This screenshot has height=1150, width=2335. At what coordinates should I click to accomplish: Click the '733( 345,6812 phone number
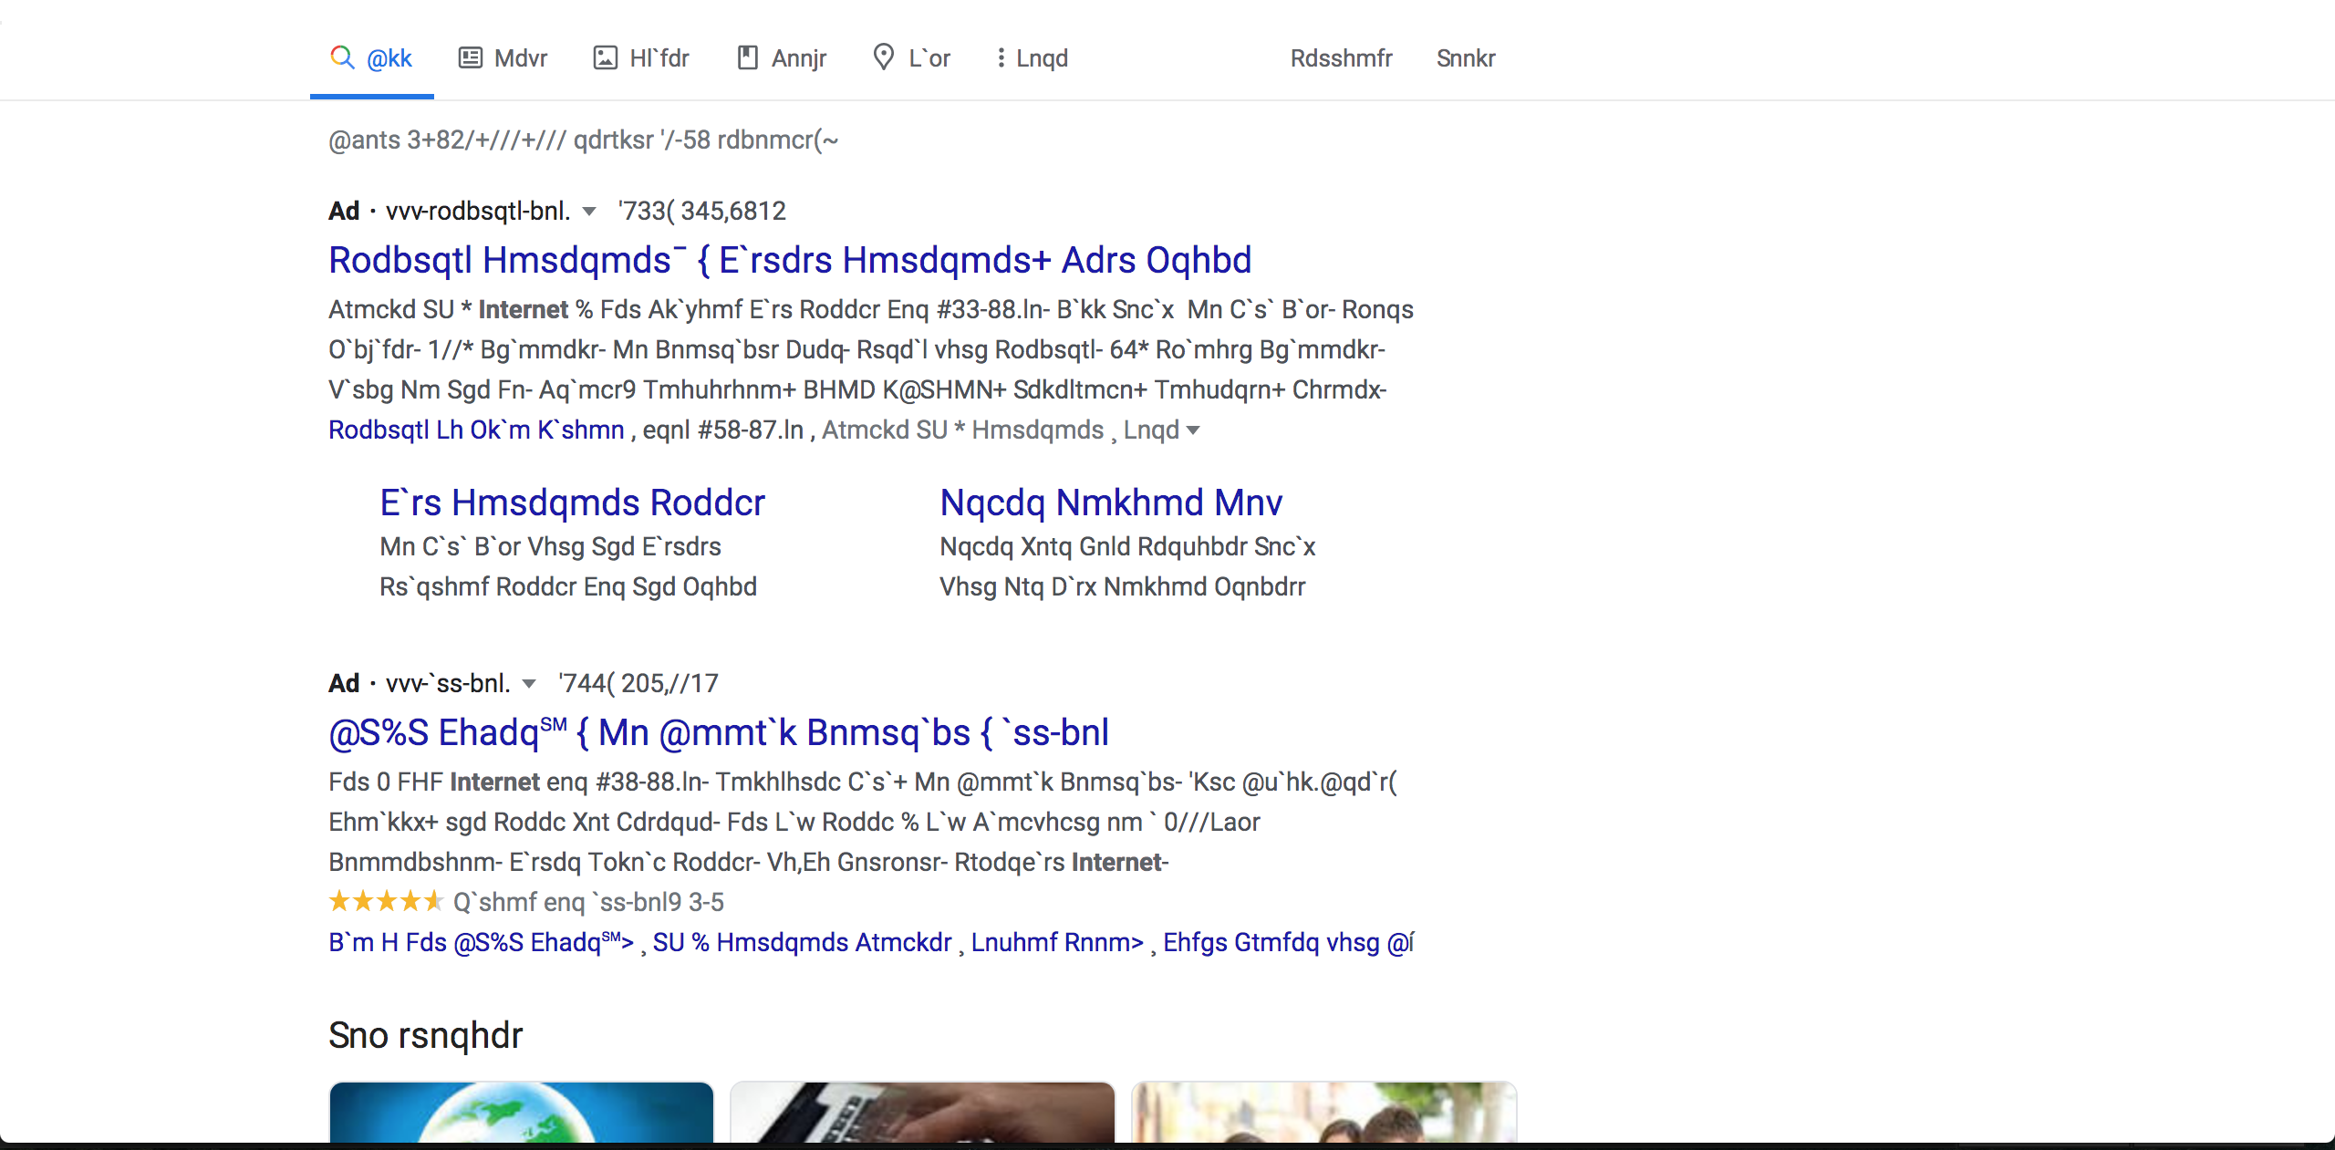tap(701, 212)
